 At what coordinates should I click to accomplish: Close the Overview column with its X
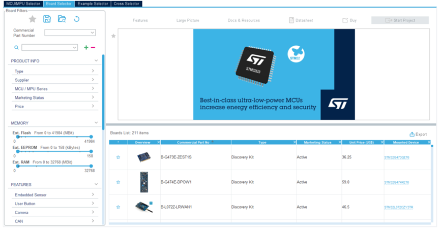(x=159, y=142)
